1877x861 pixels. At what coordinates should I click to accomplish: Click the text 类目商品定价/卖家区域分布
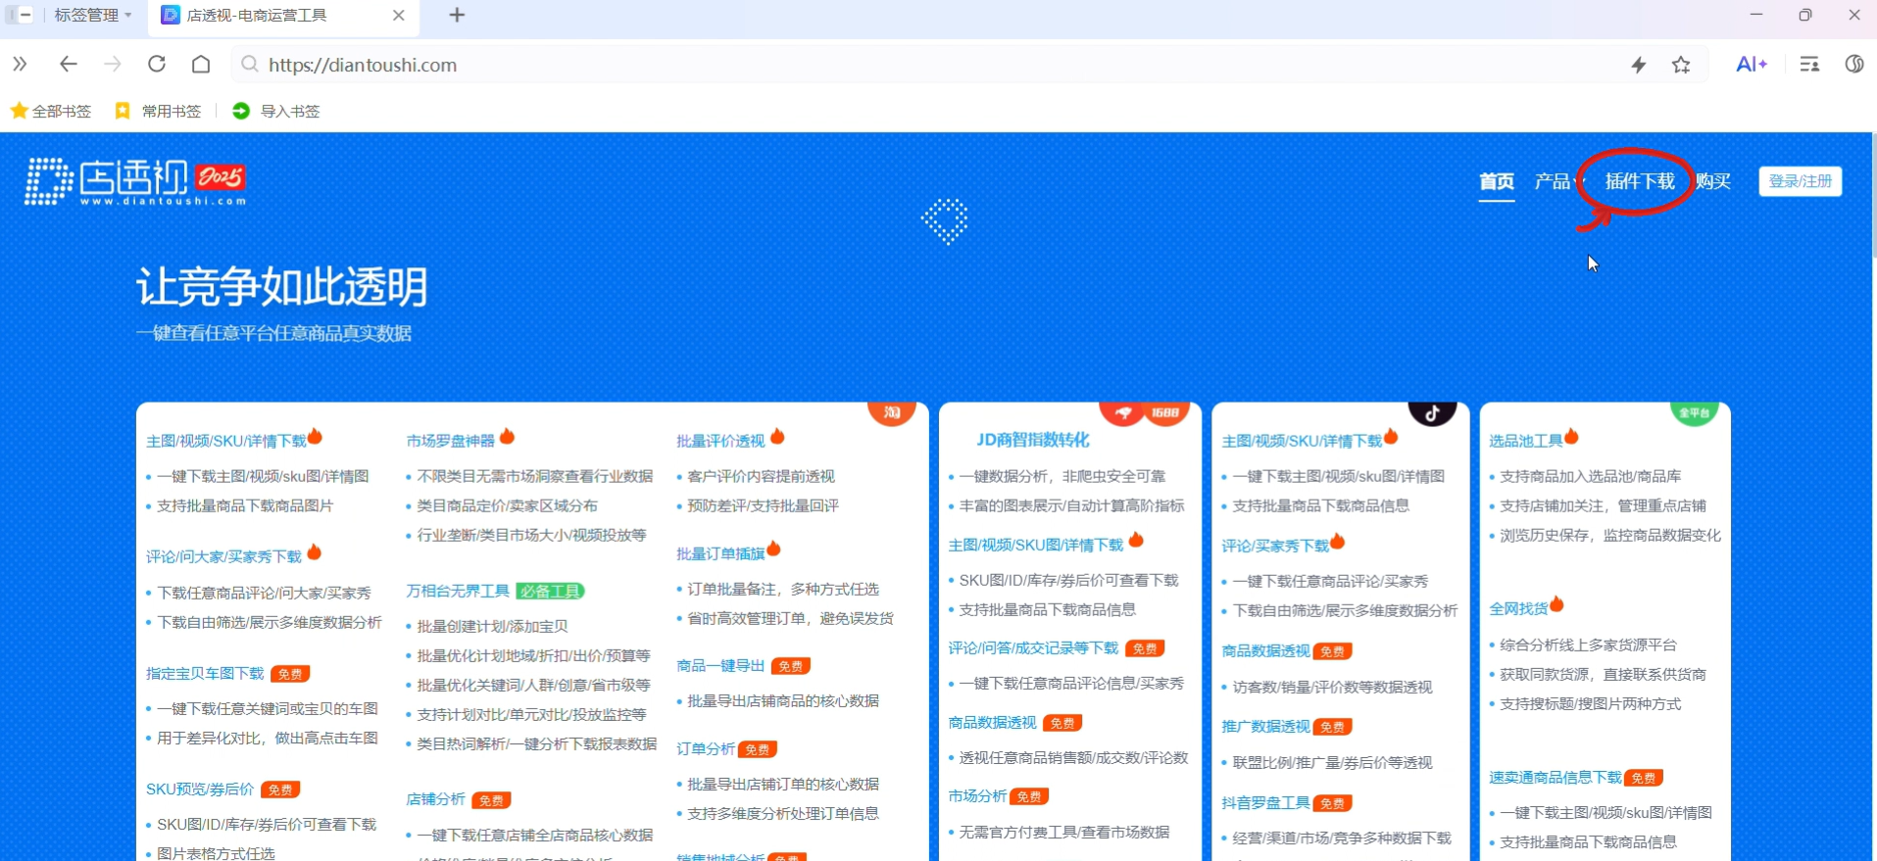507,505
